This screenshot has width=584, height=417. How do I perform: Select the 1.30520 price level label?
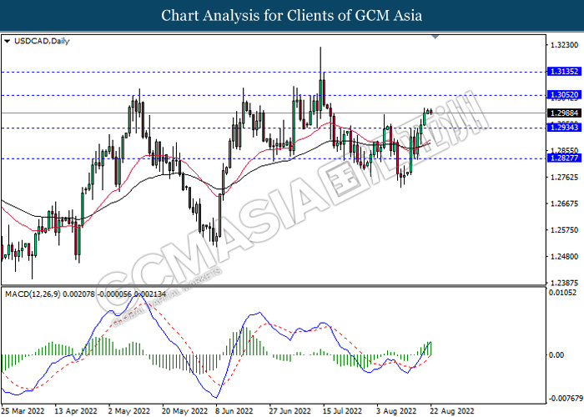coord(564,95)
